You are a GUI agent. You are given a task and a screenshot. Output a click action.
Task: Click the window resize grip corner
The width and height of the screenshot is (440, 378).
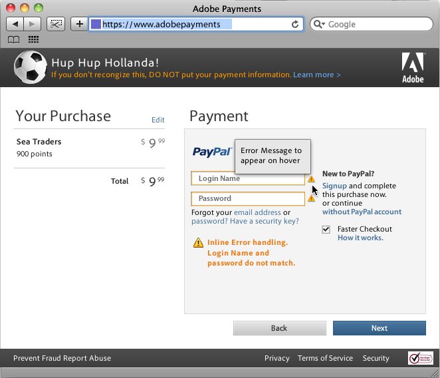[x=435, y=373]
